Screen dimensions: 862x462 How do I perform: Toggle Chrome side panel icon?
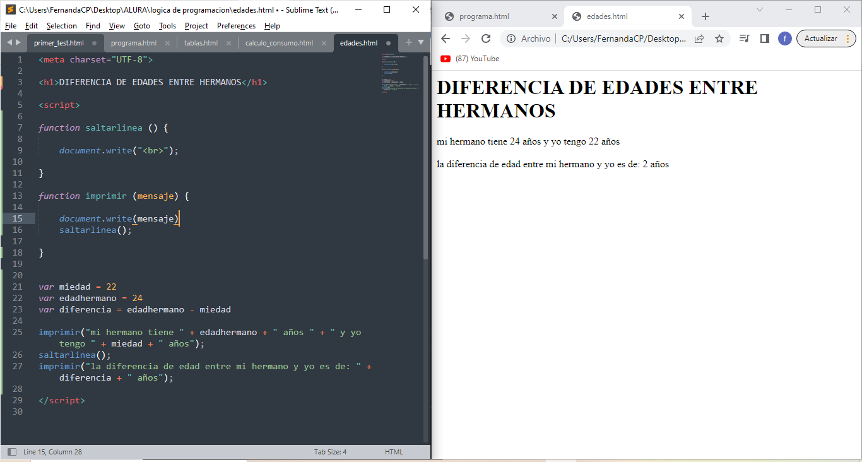pos(765,38)
